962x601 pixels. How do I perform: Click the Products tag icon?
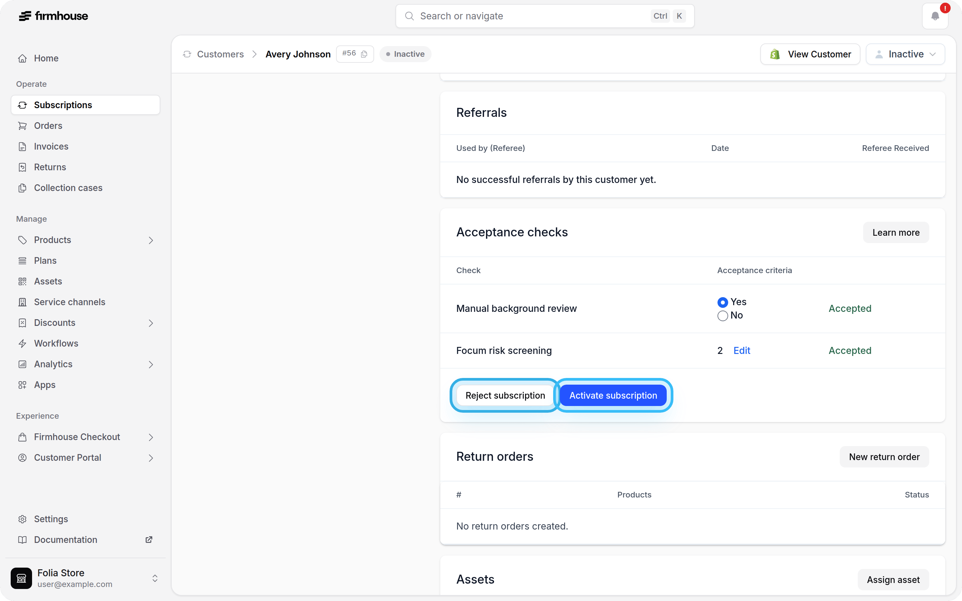tap(22, 240)
